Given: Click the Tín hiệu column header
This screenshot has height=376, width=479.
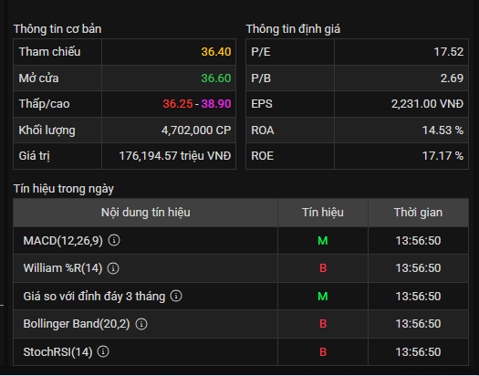Looking at the screenshot, I should [x=323, y=213].
